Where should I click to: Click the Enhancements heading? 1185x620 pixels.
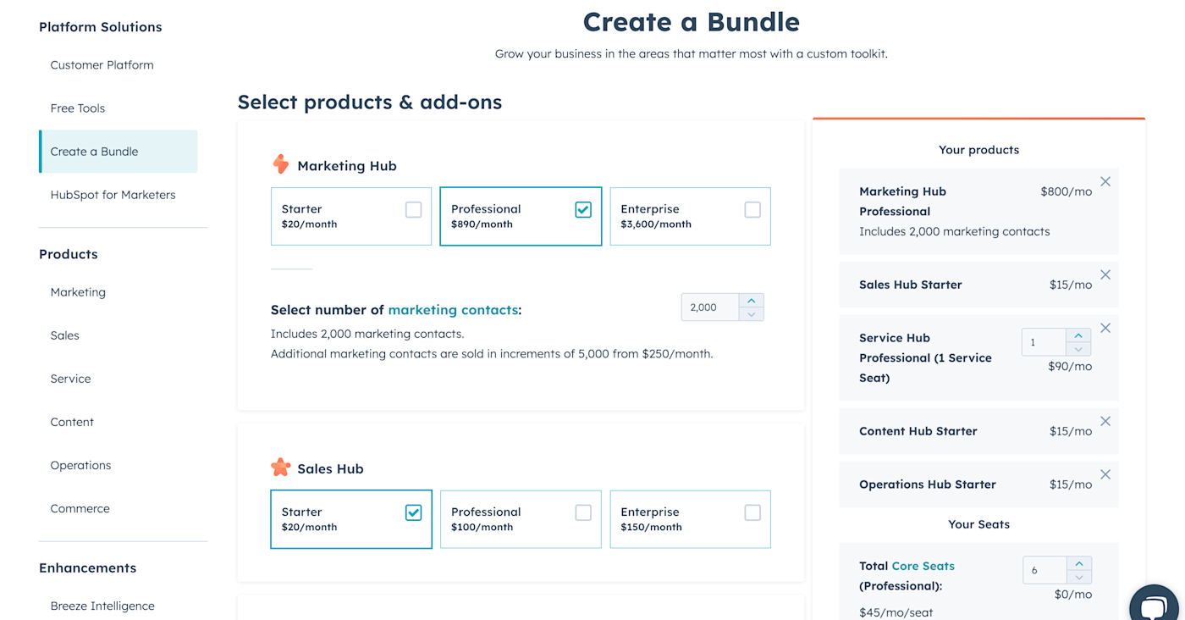coord(88,567)
